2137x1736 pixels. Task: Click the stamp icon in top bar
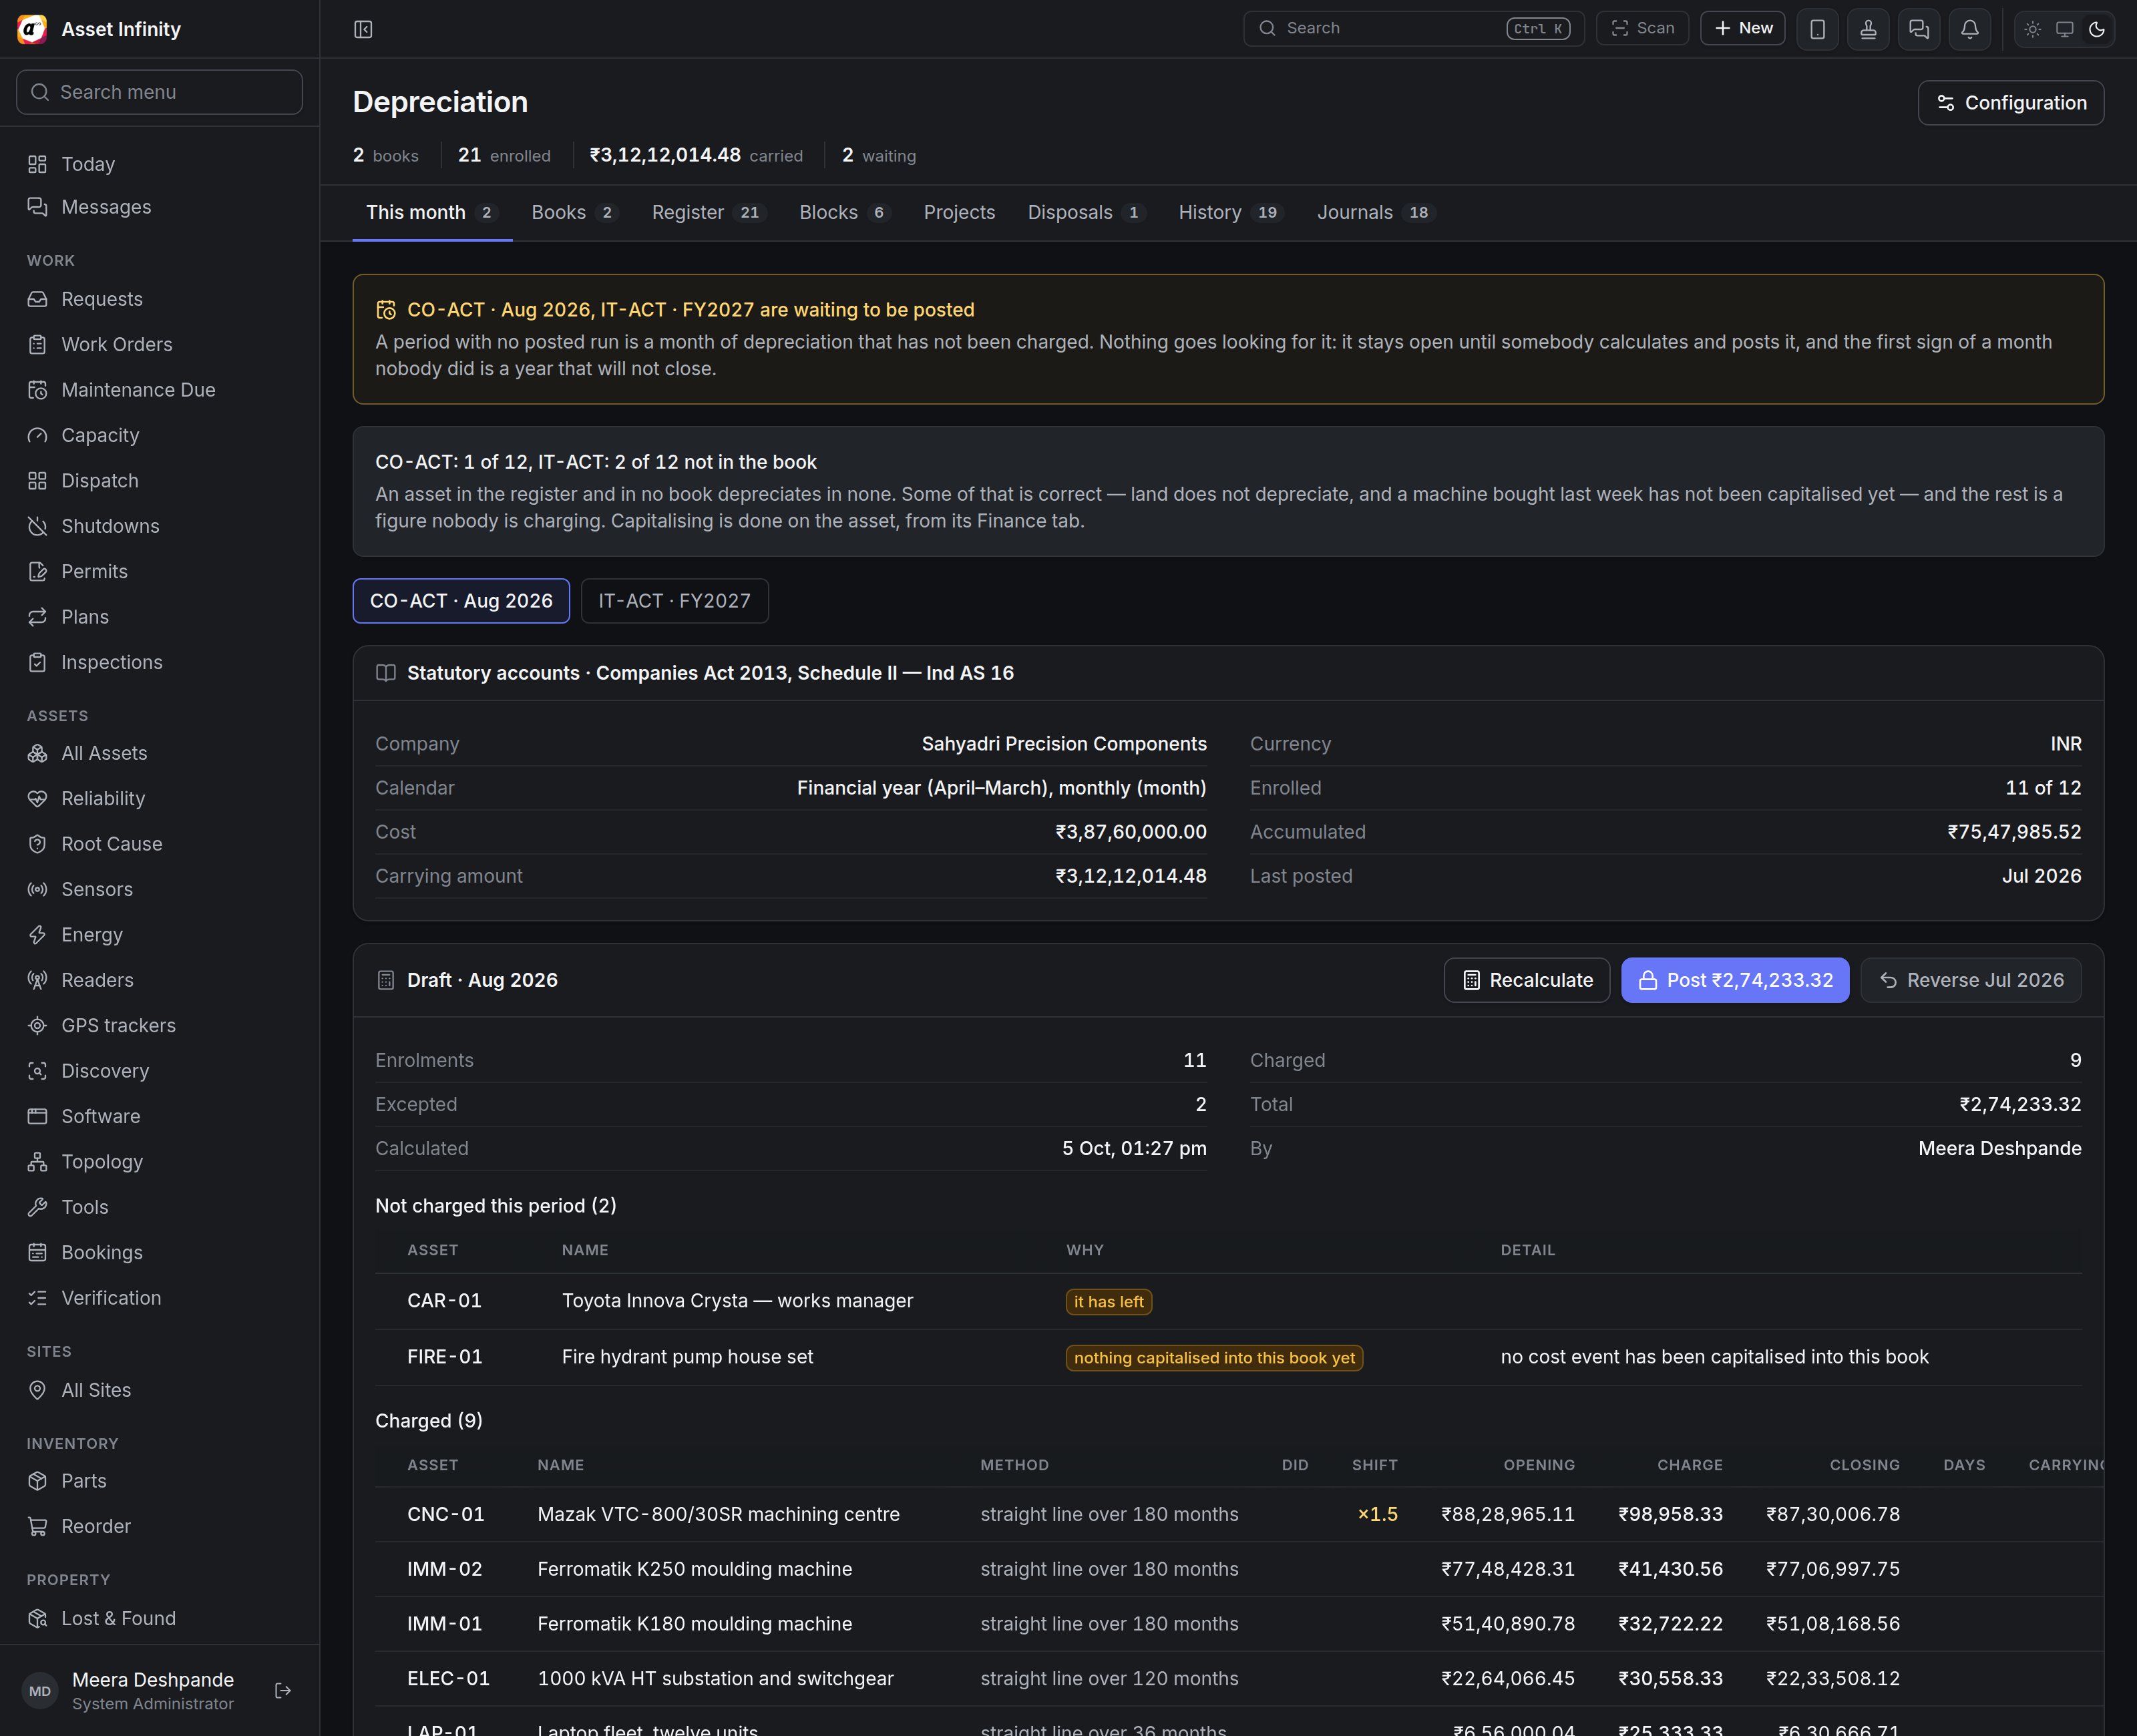(x=1867, y=29)
